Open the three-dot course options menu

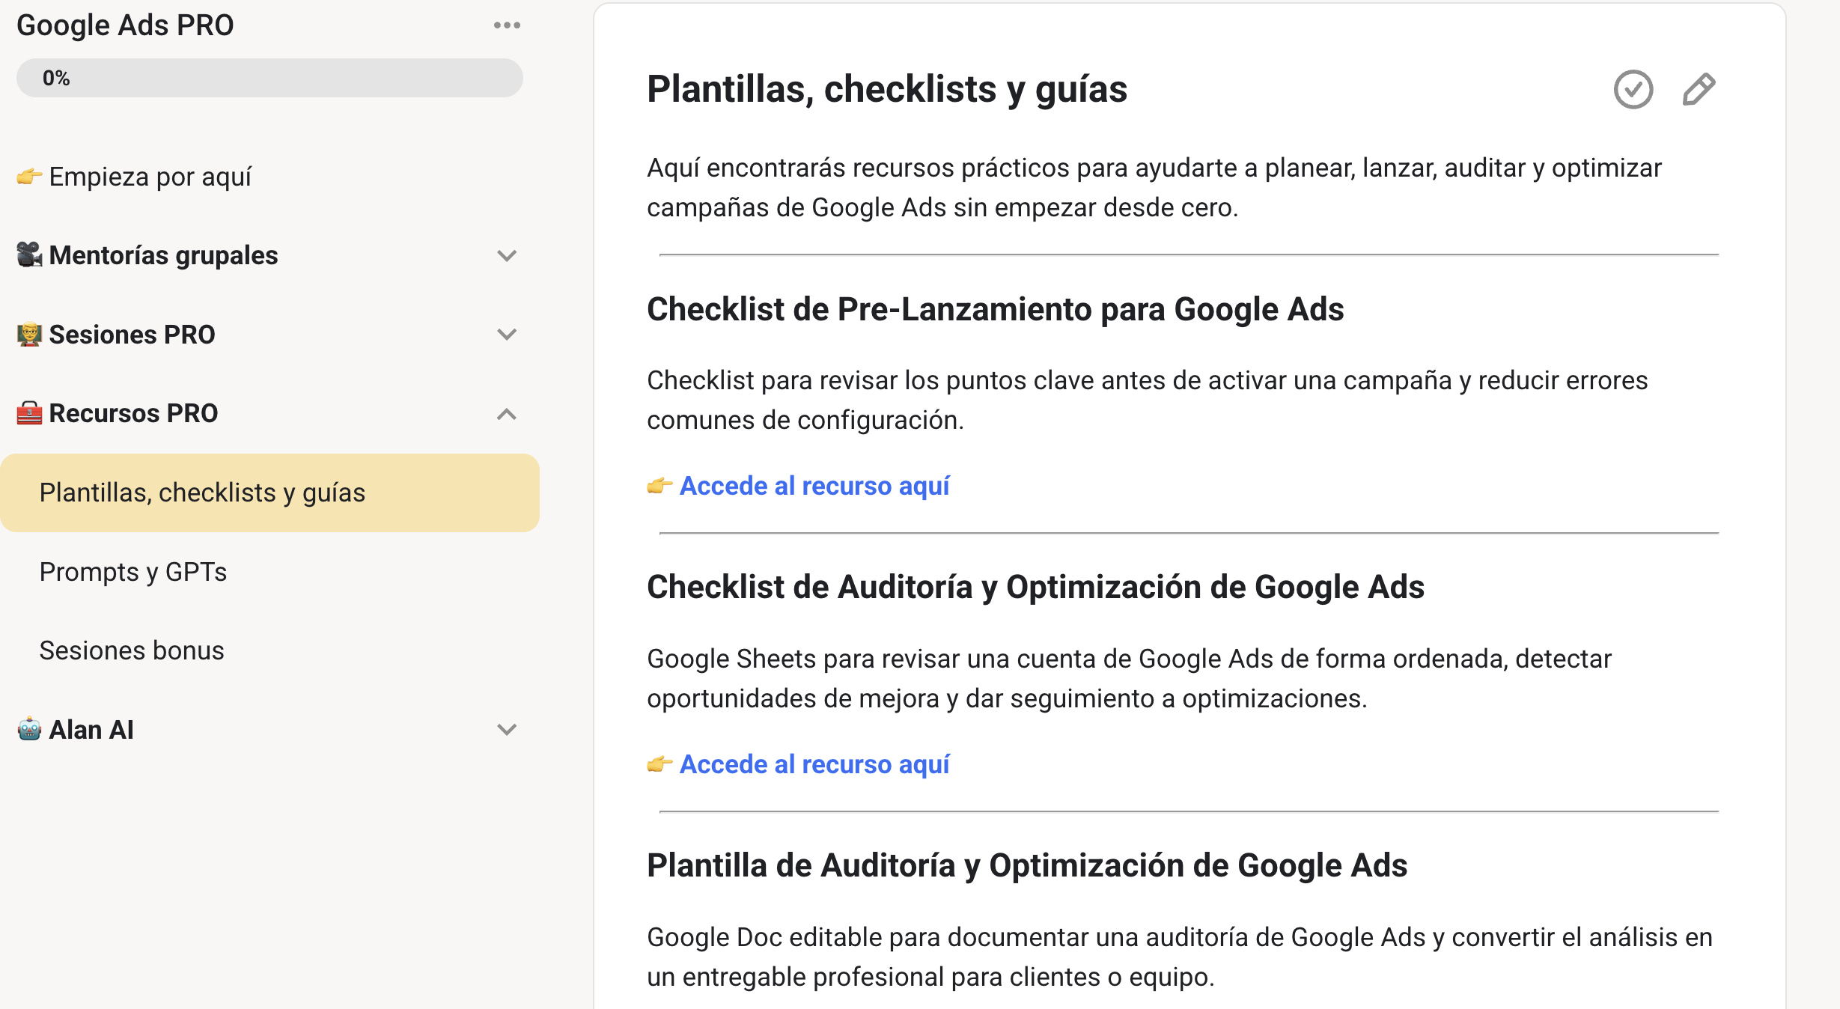(x=507, y=25)
